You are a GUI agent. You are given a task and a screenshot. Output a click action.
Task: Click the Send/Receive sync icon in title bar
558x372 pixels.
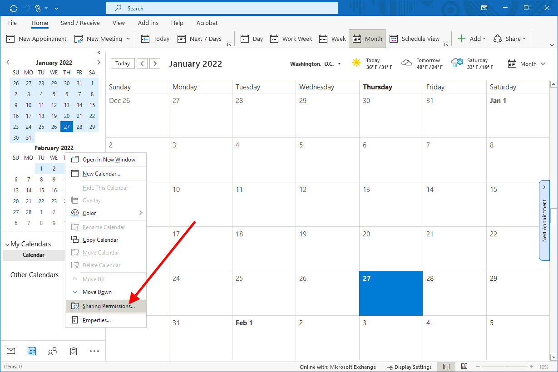[x=13, y=8]
